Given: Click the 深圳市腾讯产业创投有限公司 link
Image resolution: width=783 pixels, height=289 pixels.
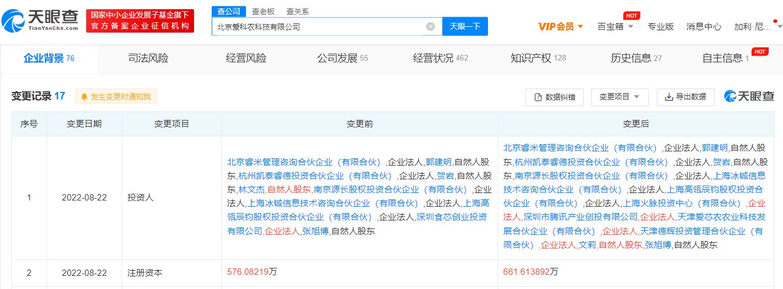Looking at the screenshot, I should [x=580, y=217].
